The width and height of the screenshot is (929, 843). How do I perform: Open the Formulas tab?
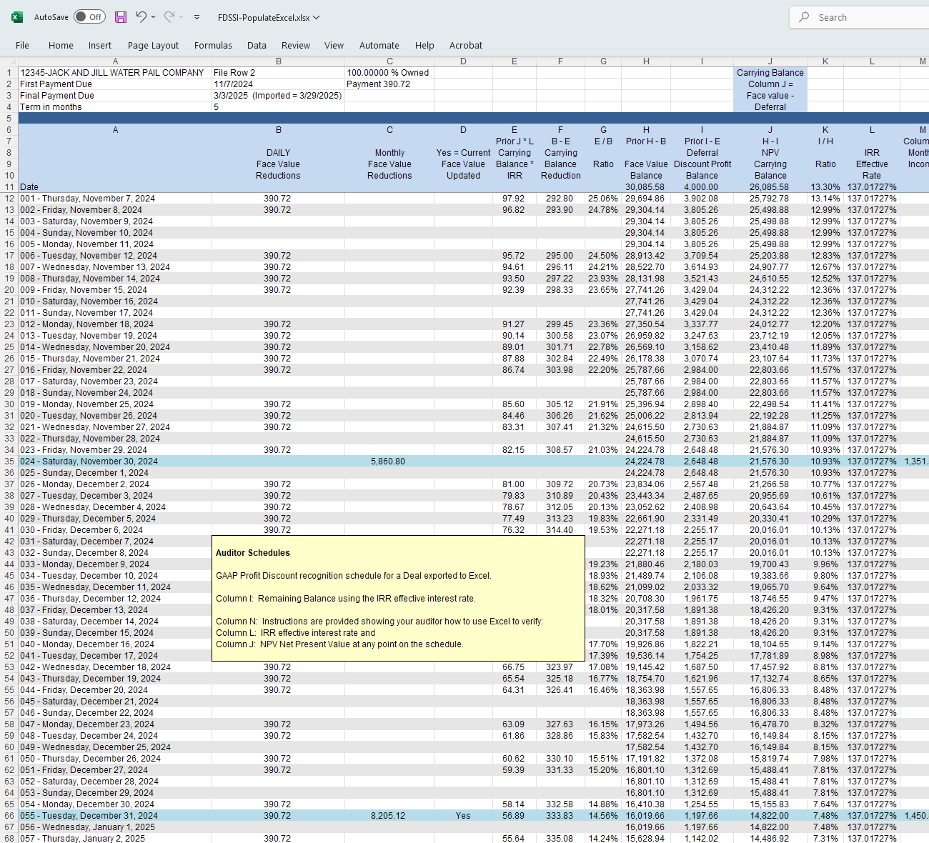[213, 45]
